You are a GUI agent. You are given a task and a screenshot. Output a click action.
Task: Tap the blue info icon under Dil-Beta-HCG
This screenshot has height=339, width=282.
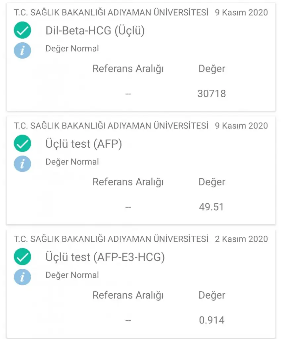(x=23, y=51)
